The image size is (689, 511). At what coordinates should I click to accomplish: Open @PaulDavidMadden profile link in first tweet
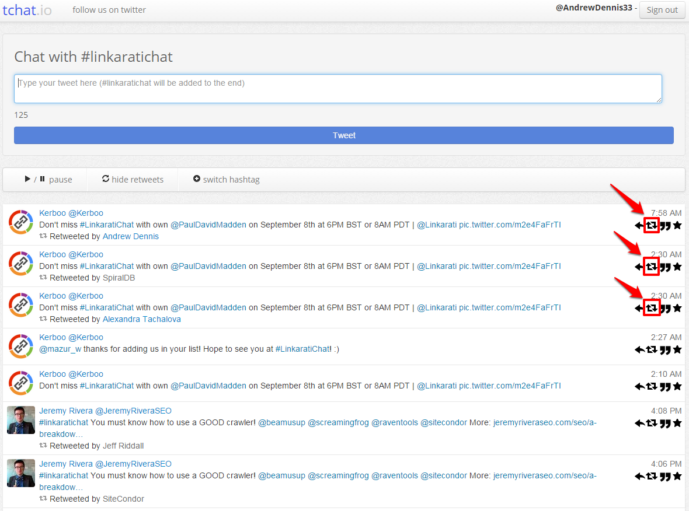pos(208,225)
